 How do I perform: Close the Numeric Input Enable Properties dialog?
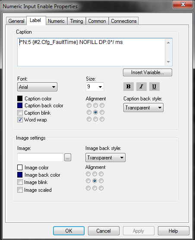click(183, 4)
